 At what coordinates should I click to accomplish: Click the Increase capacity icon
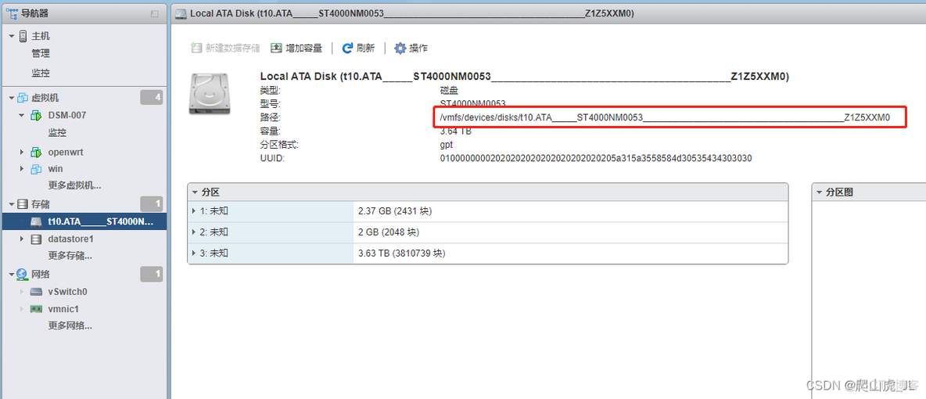click(x=276, y=48)
